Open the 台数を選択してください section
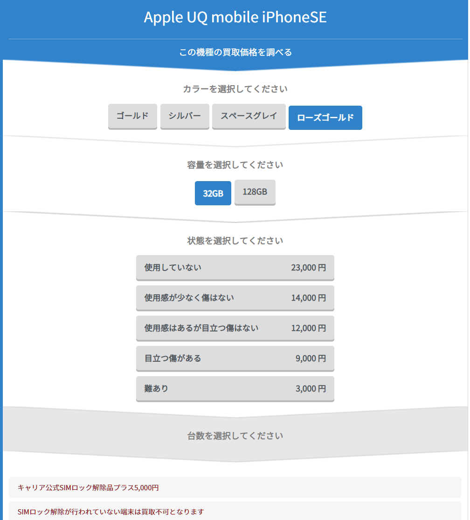470x520 pixels. click(x=235, y=436)
